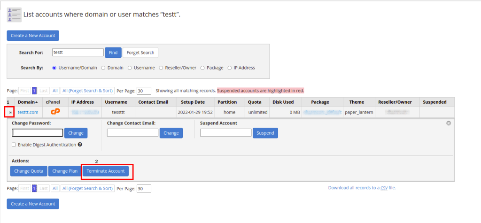Open the testtt.com domain link
The width and height of the screenshot is (481, 223).
coord(28,112)
